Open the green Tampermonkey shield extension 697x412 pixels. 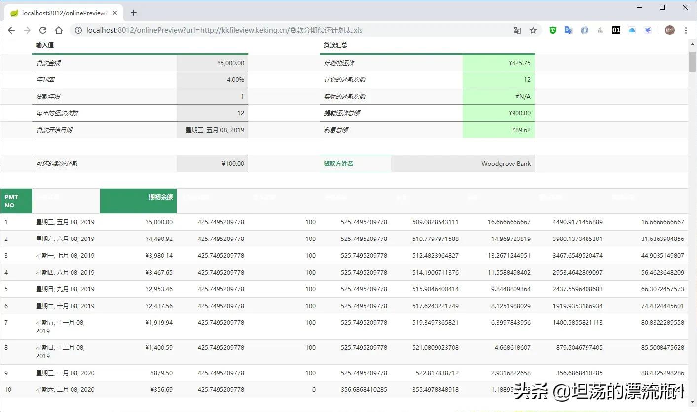point(552,30)
